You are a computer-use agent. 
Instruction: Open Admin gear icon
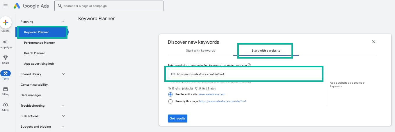pyautogui.click(x=6, y=105)
